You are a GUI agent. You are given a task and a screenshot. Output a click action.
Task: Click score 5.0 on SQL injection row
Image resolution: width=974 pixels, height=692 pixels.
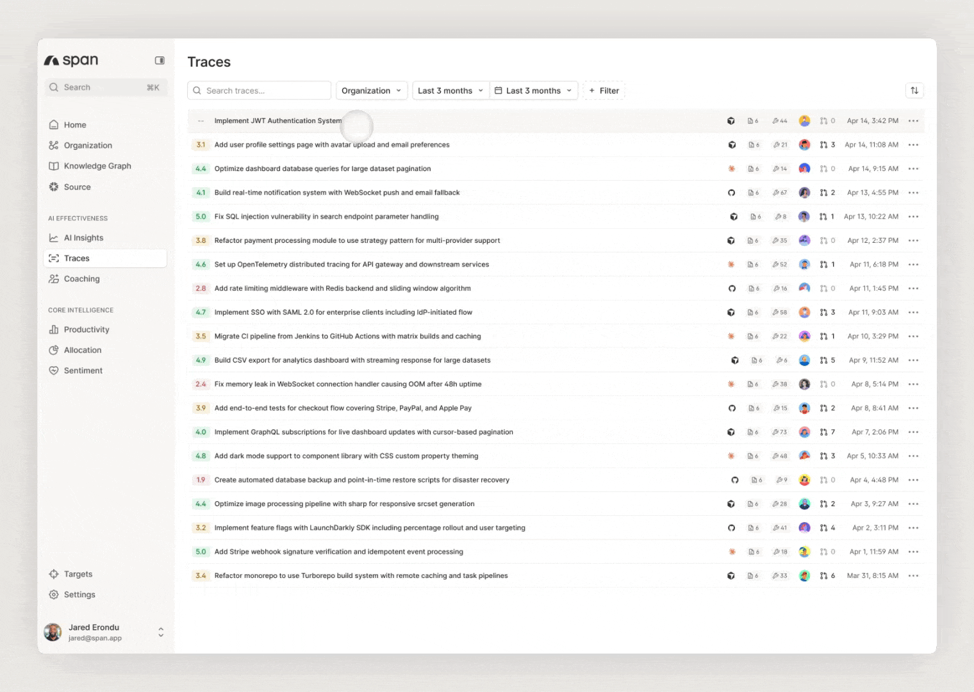pyautogui.click(x=201, y=217)
